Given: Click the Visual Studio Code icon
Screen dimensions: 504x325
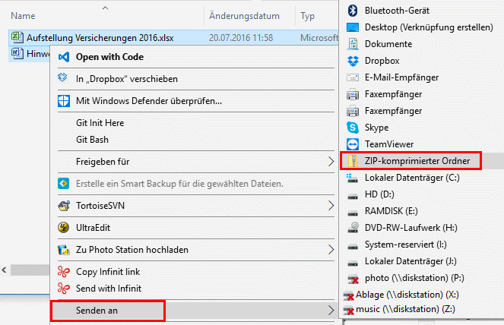Looking at the screenshot, I should pyautogui.click(x=64, y=57).
